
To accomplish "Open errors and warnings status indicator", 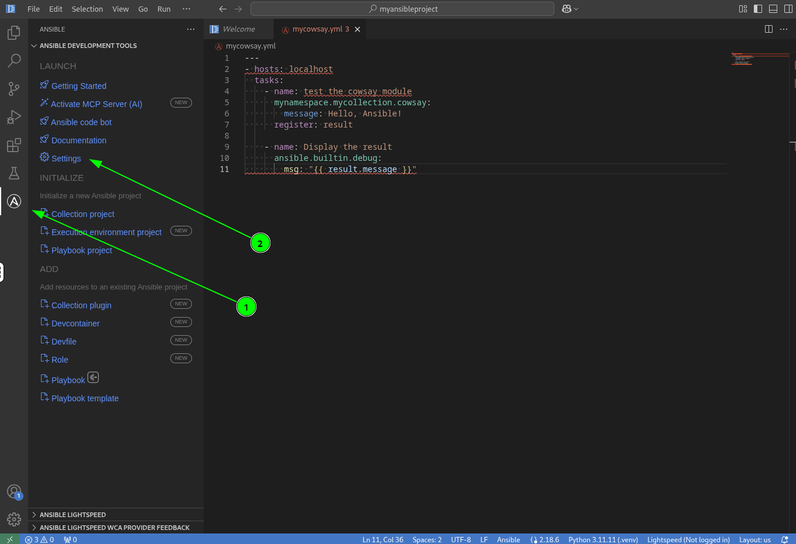I will 40,539.
